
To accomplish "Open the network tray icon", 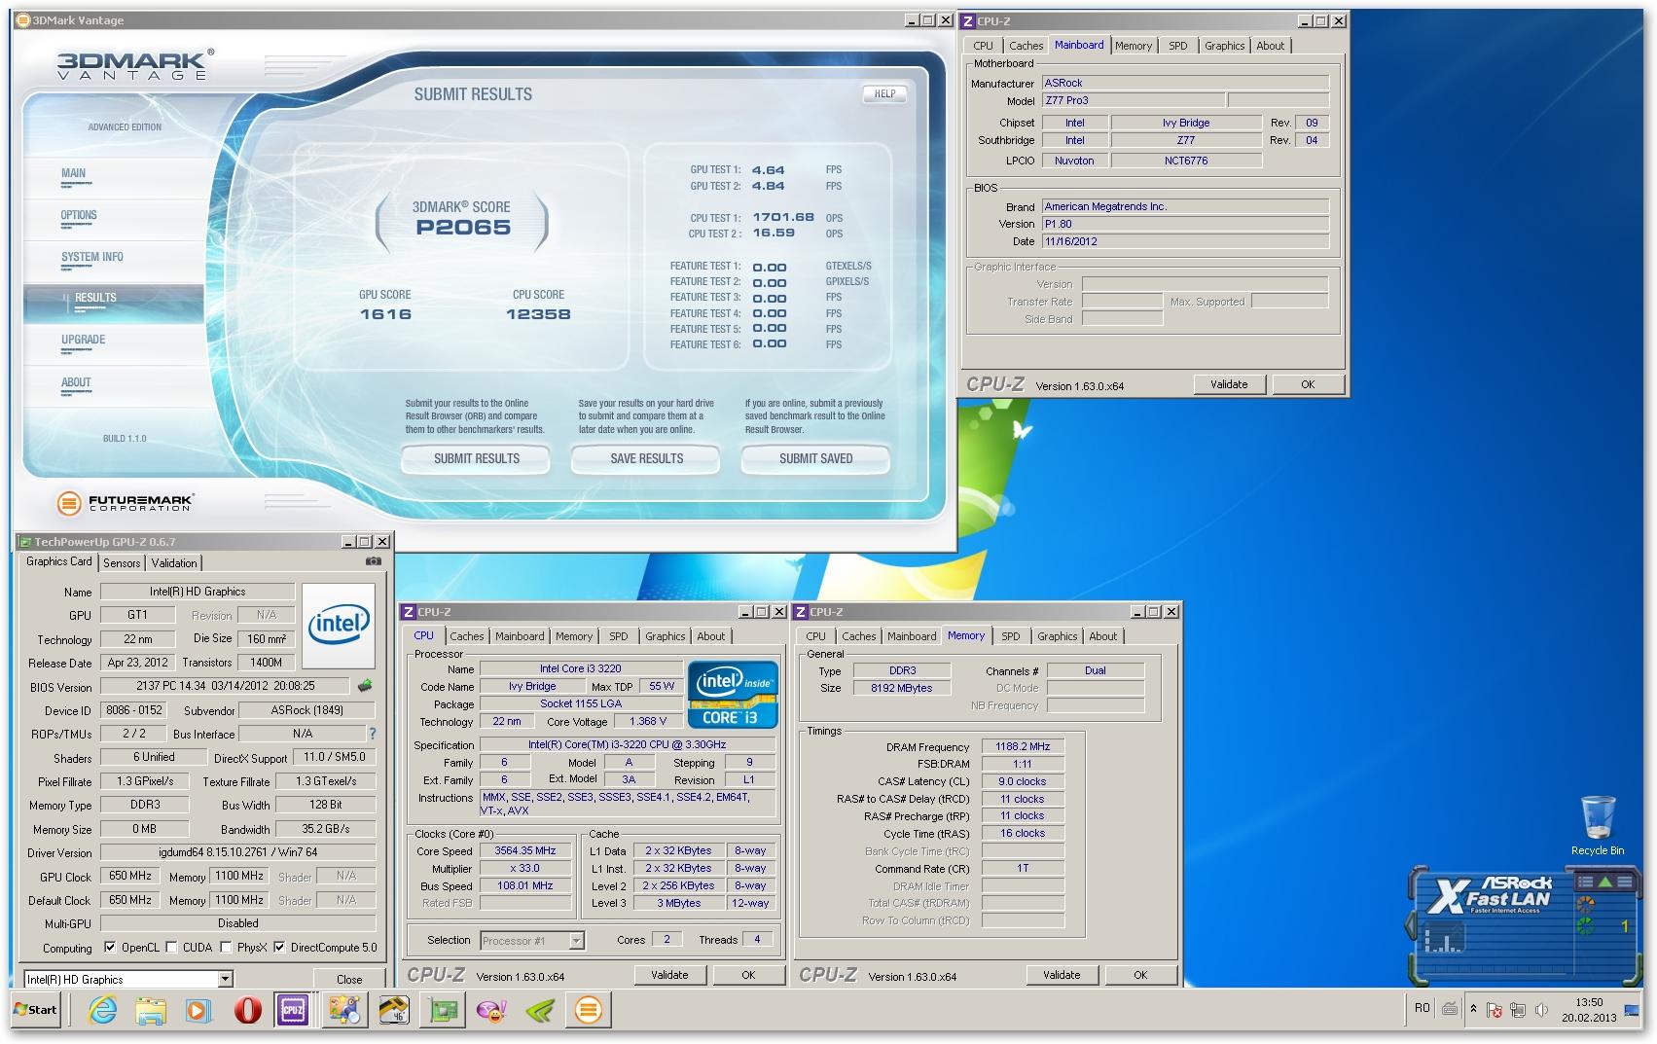I will click(1517, 1010).
